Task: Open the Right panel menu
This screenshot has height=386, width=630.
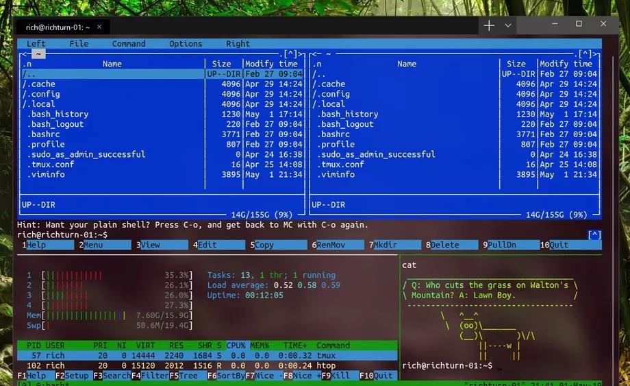Action: [x=238, y=43]
